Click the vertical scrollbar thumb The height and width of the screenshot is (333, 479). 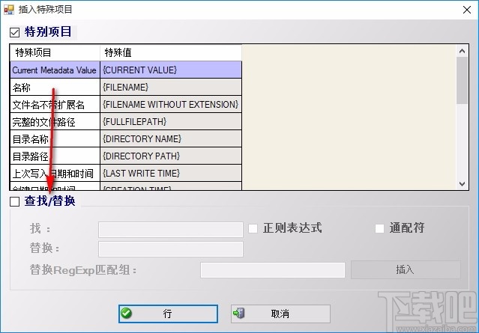(462, 80)
